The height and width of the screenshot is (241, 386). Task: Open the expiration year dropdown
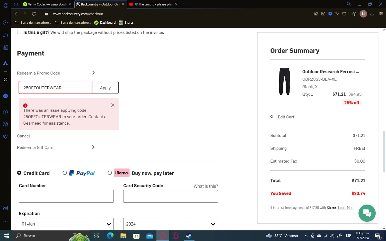point(171,224)
